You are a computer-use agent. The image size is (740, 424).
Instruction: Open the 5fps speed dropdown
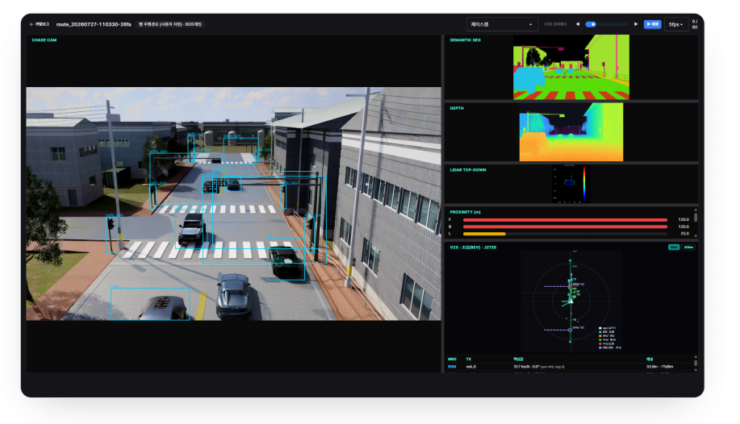pyautogui.click(x=675, y=24)
